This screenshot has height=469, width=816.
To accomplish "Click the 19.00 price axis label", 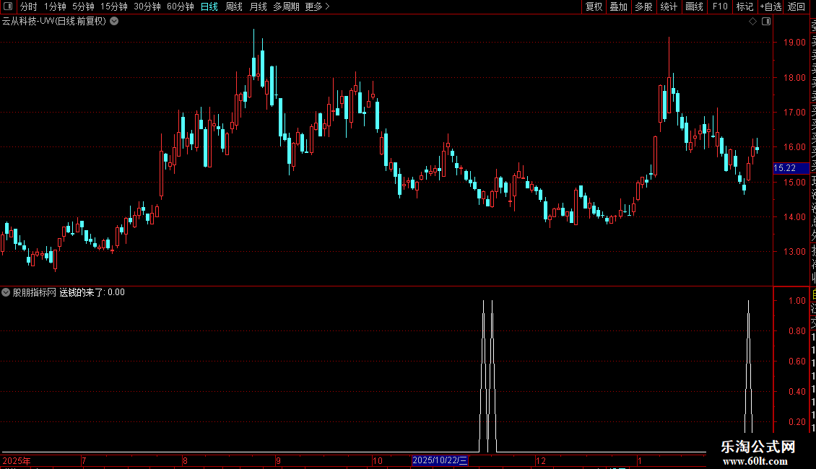I will [794, 43].
